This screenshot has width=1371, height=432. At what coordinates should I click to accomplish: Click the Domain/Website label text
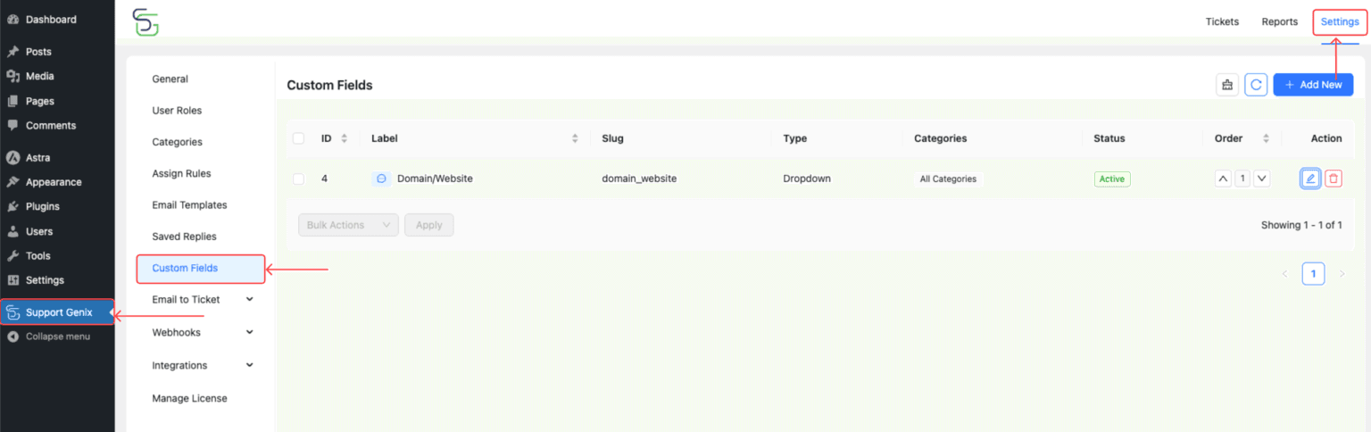point(435,179)
